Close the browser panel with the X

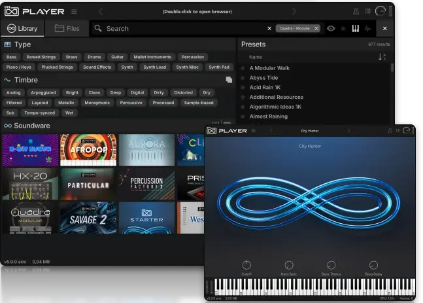point(385,28)
